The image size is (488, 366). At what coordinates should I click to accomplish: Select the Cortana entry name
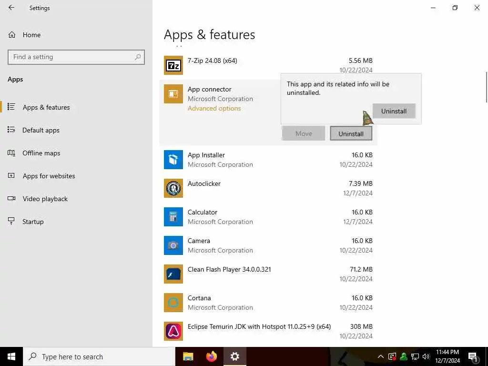tap(199, 298)
